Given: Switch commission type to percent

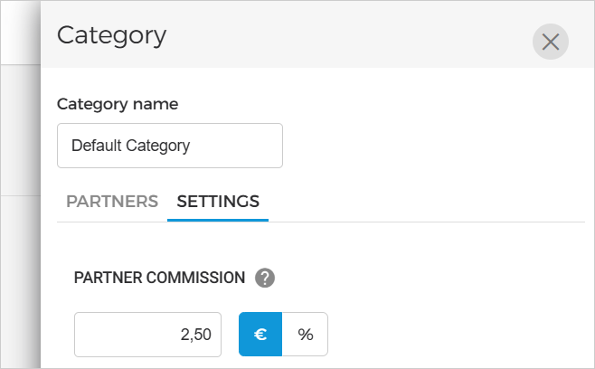Looking at the screenshot, I should 306,335.
